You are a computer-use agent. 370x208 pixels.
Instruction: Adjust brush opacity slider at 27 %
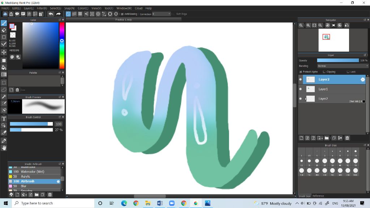31,130
